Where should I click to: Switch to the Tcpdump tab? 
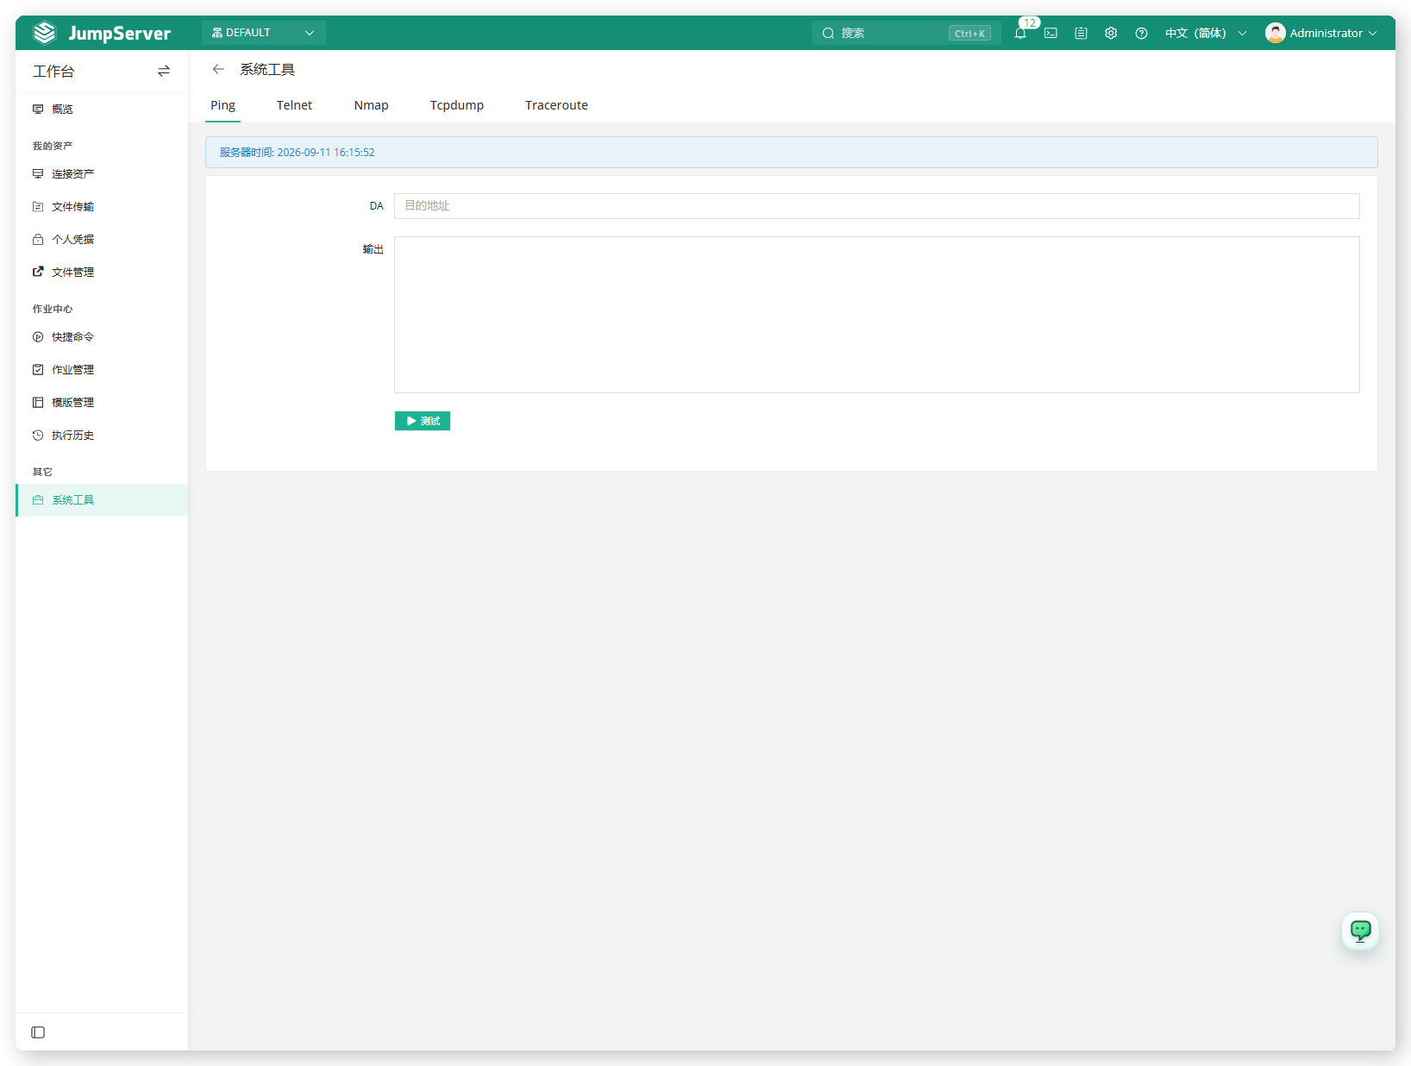pyautogui.click(x=457, y=105)
